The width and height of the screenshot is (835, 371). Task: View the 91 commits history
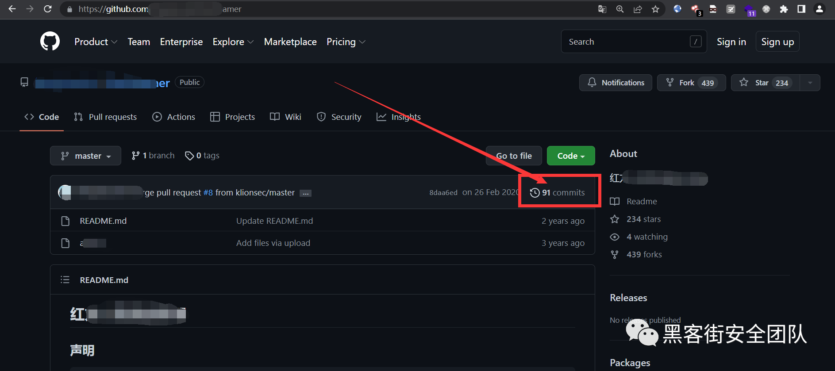click(x=558, y=192)
